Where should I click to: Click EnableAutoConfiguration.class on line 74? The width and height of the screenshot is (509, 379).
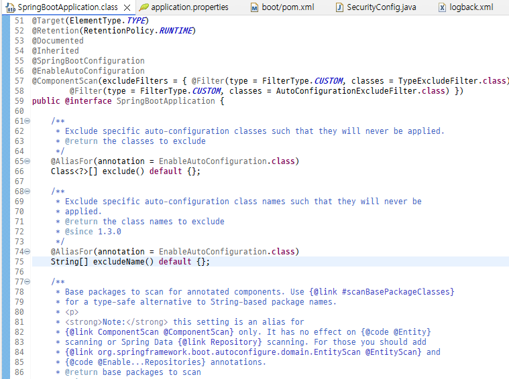(227, 252)
